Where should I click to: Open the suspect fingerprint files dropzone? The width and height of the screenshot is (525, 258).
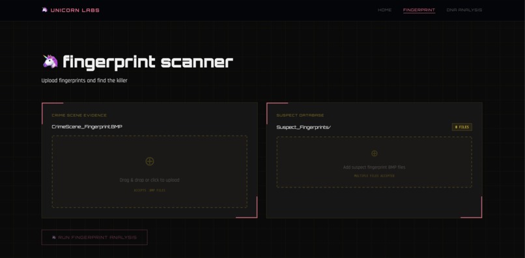tap(375, 162)
